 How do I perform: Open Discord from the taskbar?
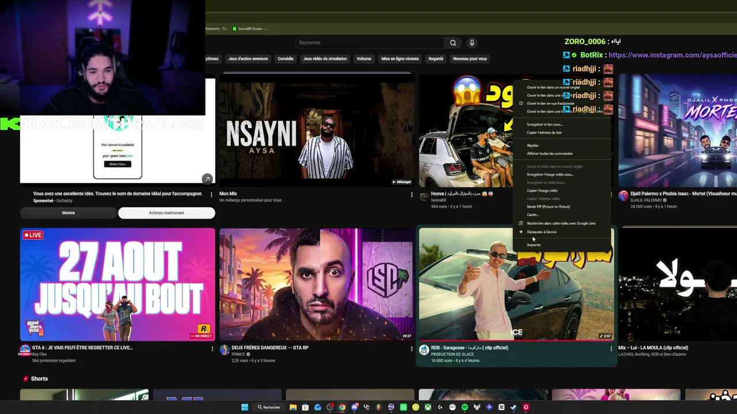coord(354,407)
